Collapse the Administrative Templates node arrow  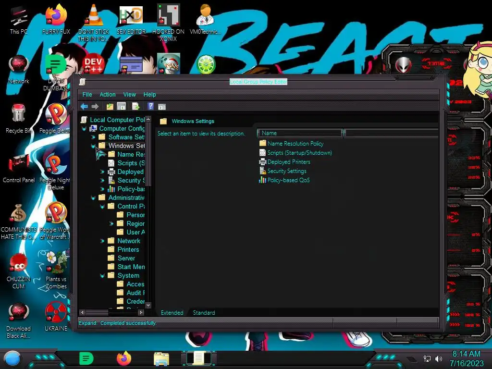[x=93, y=197]
